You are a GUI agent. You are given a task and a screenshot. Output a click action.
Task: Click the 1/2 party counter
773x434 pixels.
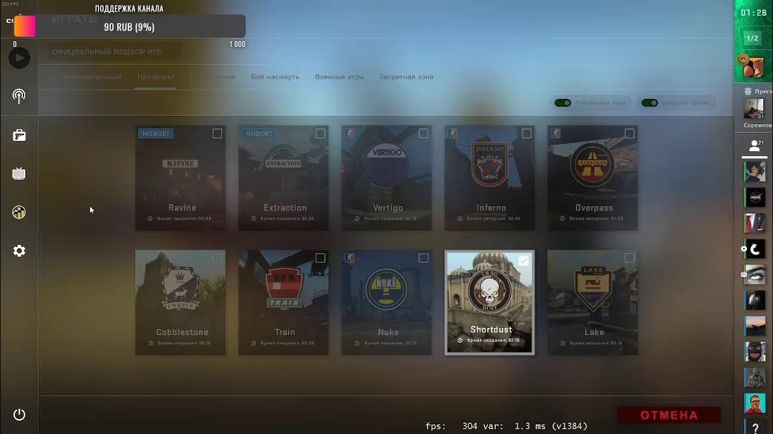click(x=752, y=38)
